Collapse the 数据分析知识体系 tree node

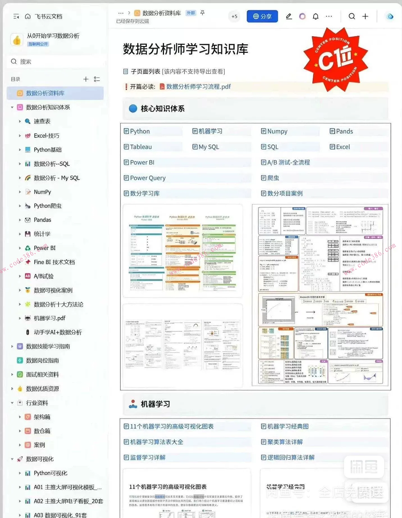coord(12,107)
